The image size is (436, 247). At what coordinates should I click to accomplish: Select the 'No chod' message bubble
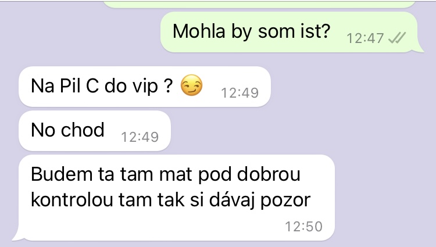coord(95,131)
